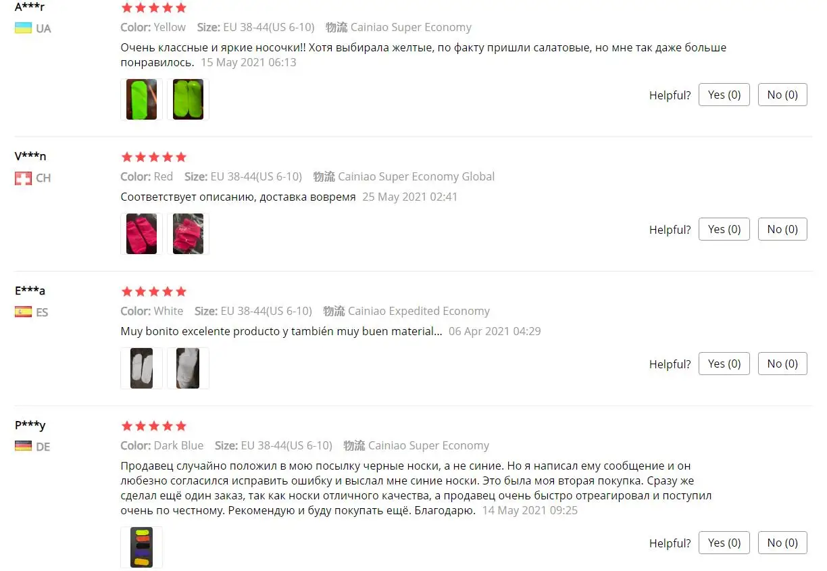Screen dimensions: 827x571
Task: Open second red socks photo in V***n review
Action: point(188,234)
